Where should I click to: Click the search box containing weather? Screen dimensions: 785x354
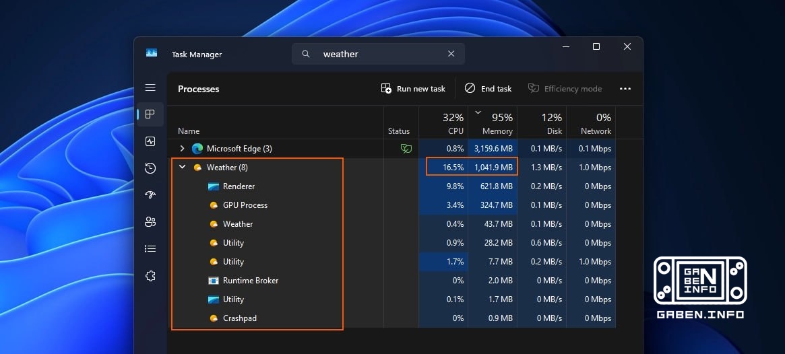tap(379, 54)
